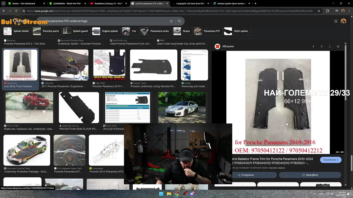
Task: Select the Car filter chip
Action: tap(130, 31)
